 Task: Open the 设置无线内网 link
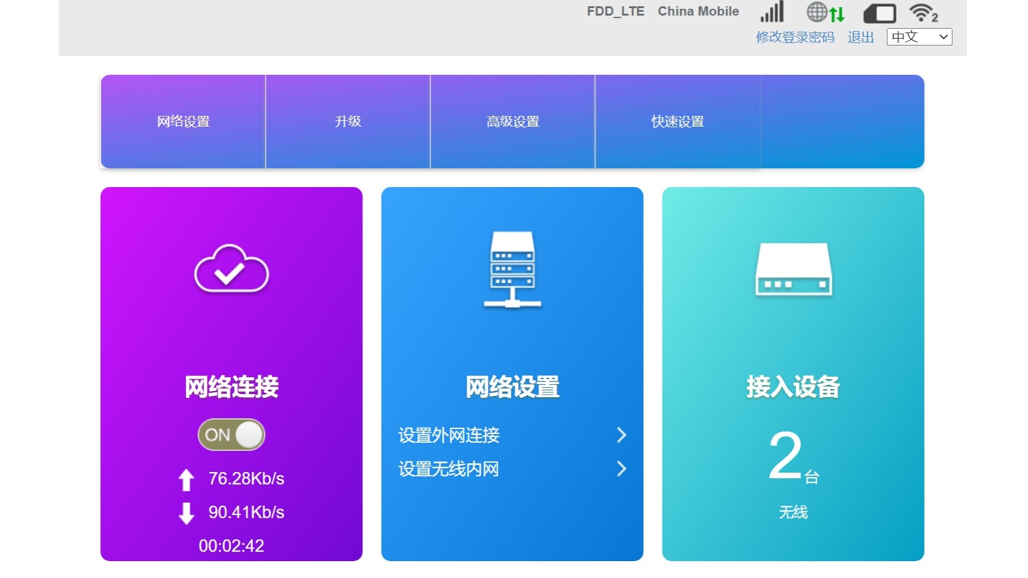pyautogui.click(x=449, y=469)
